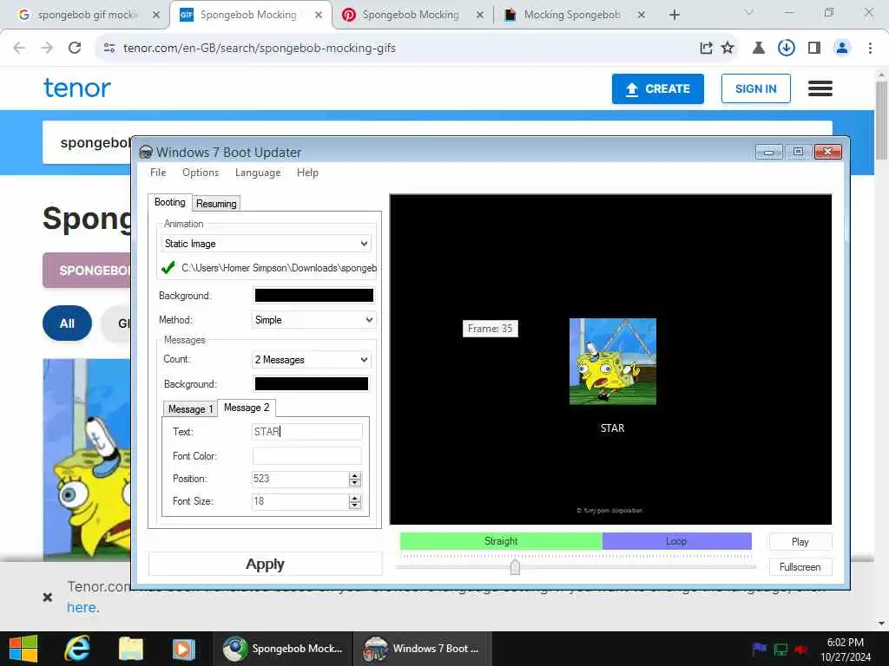Click Chrome's back arrow
The height and width of the screenshot is (666, 889).
click(x=19, y=49)
